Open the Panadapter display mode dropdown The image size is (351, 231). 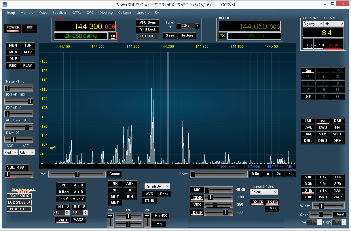pyautogui.click(x=157, y=186)
